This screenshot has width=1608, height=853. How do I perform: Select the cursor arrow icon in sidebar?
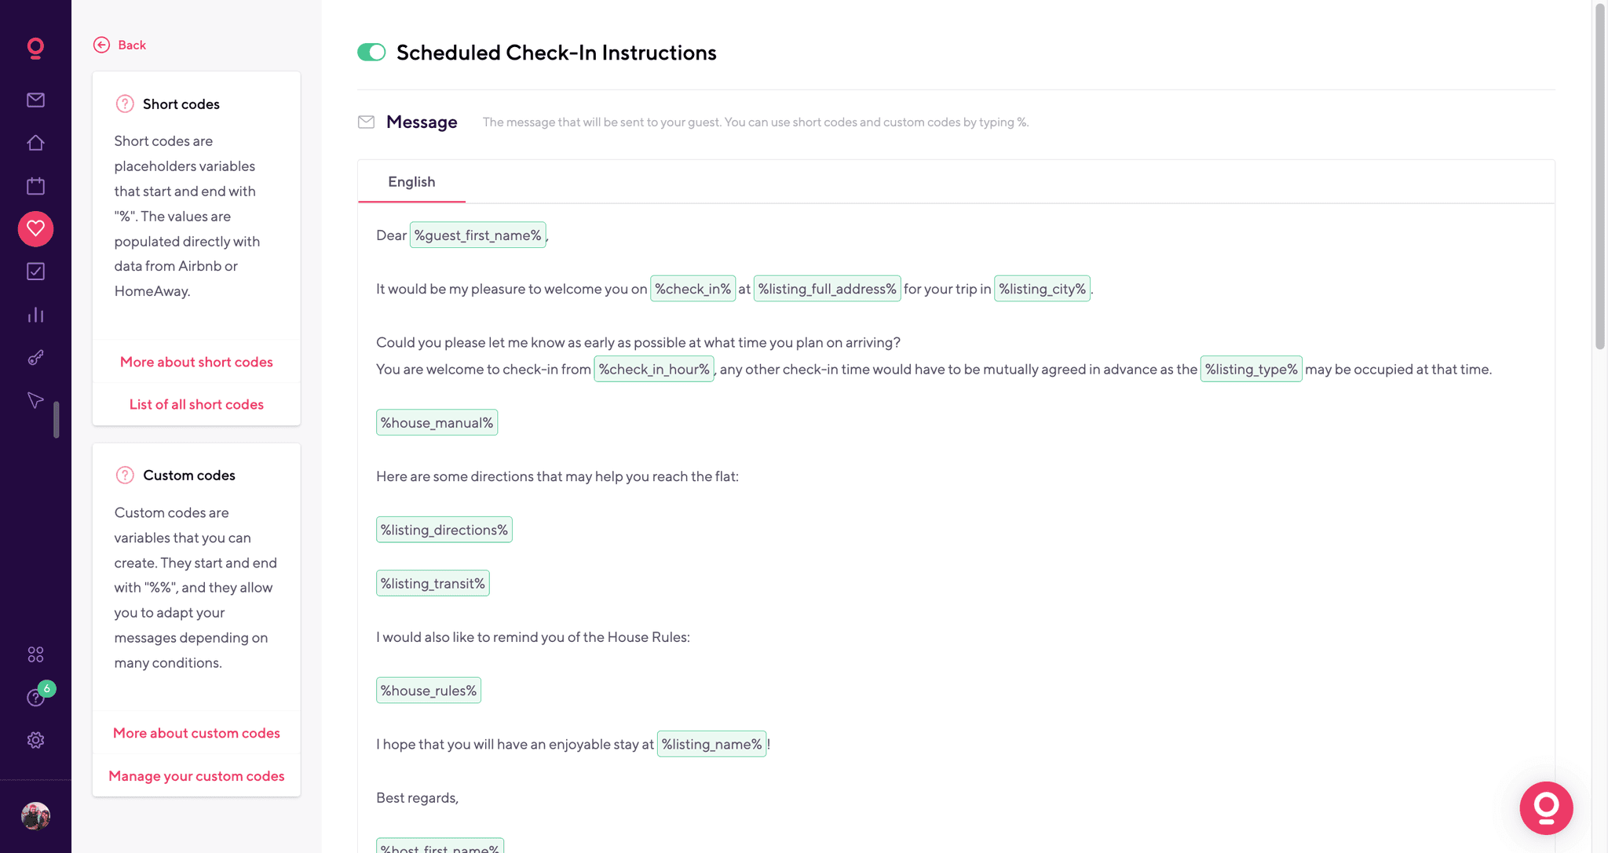coord(35,400)
